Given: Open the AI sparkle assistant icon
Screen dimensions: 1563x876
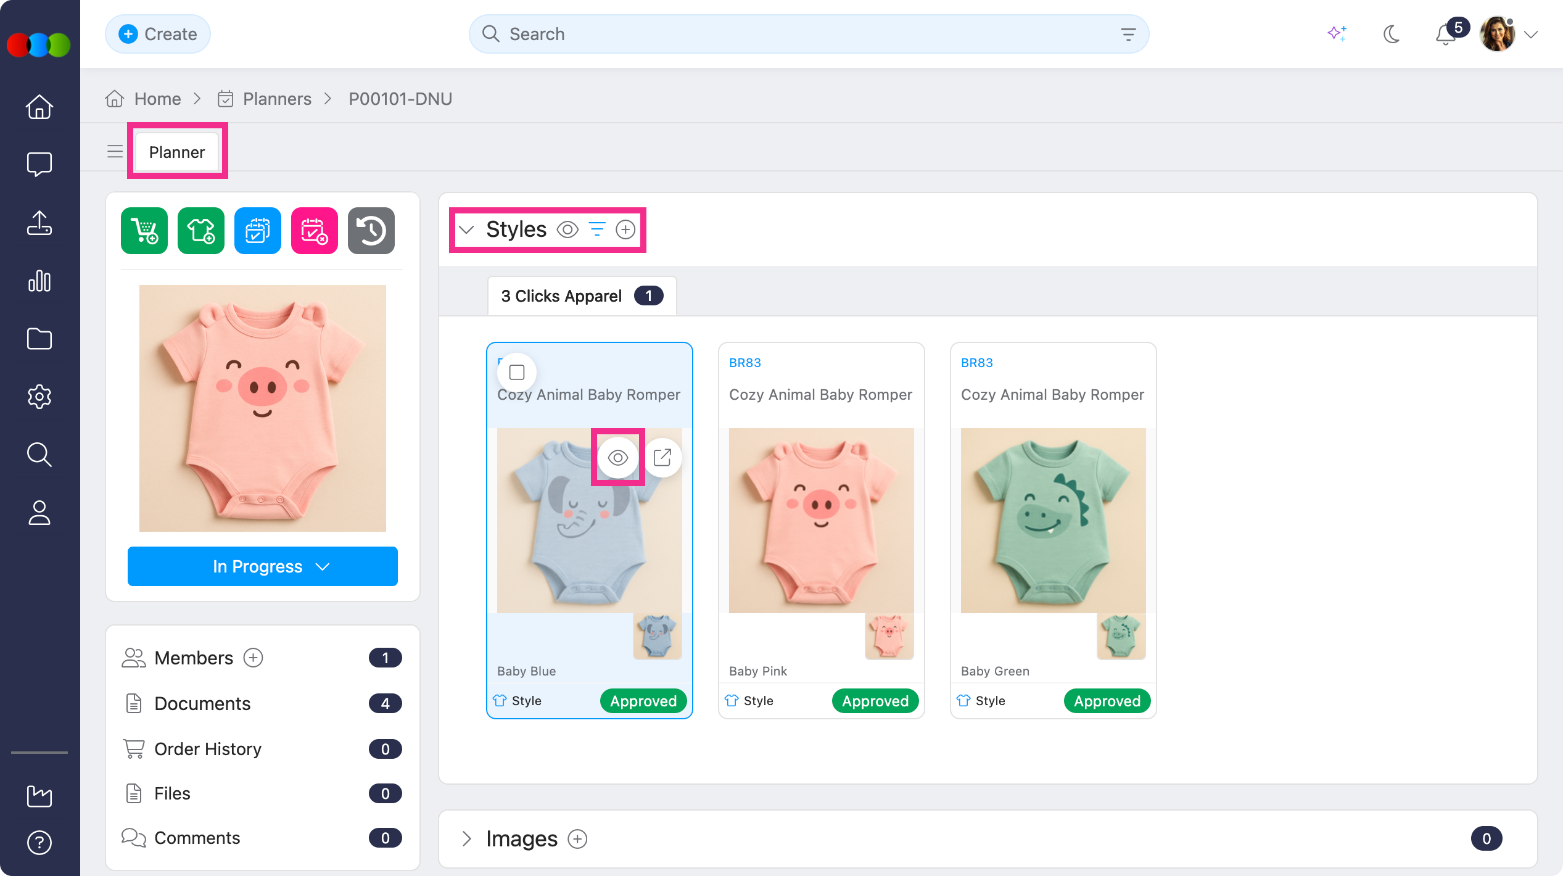Looking at the screenshot, I should (x=1337, y=34).
